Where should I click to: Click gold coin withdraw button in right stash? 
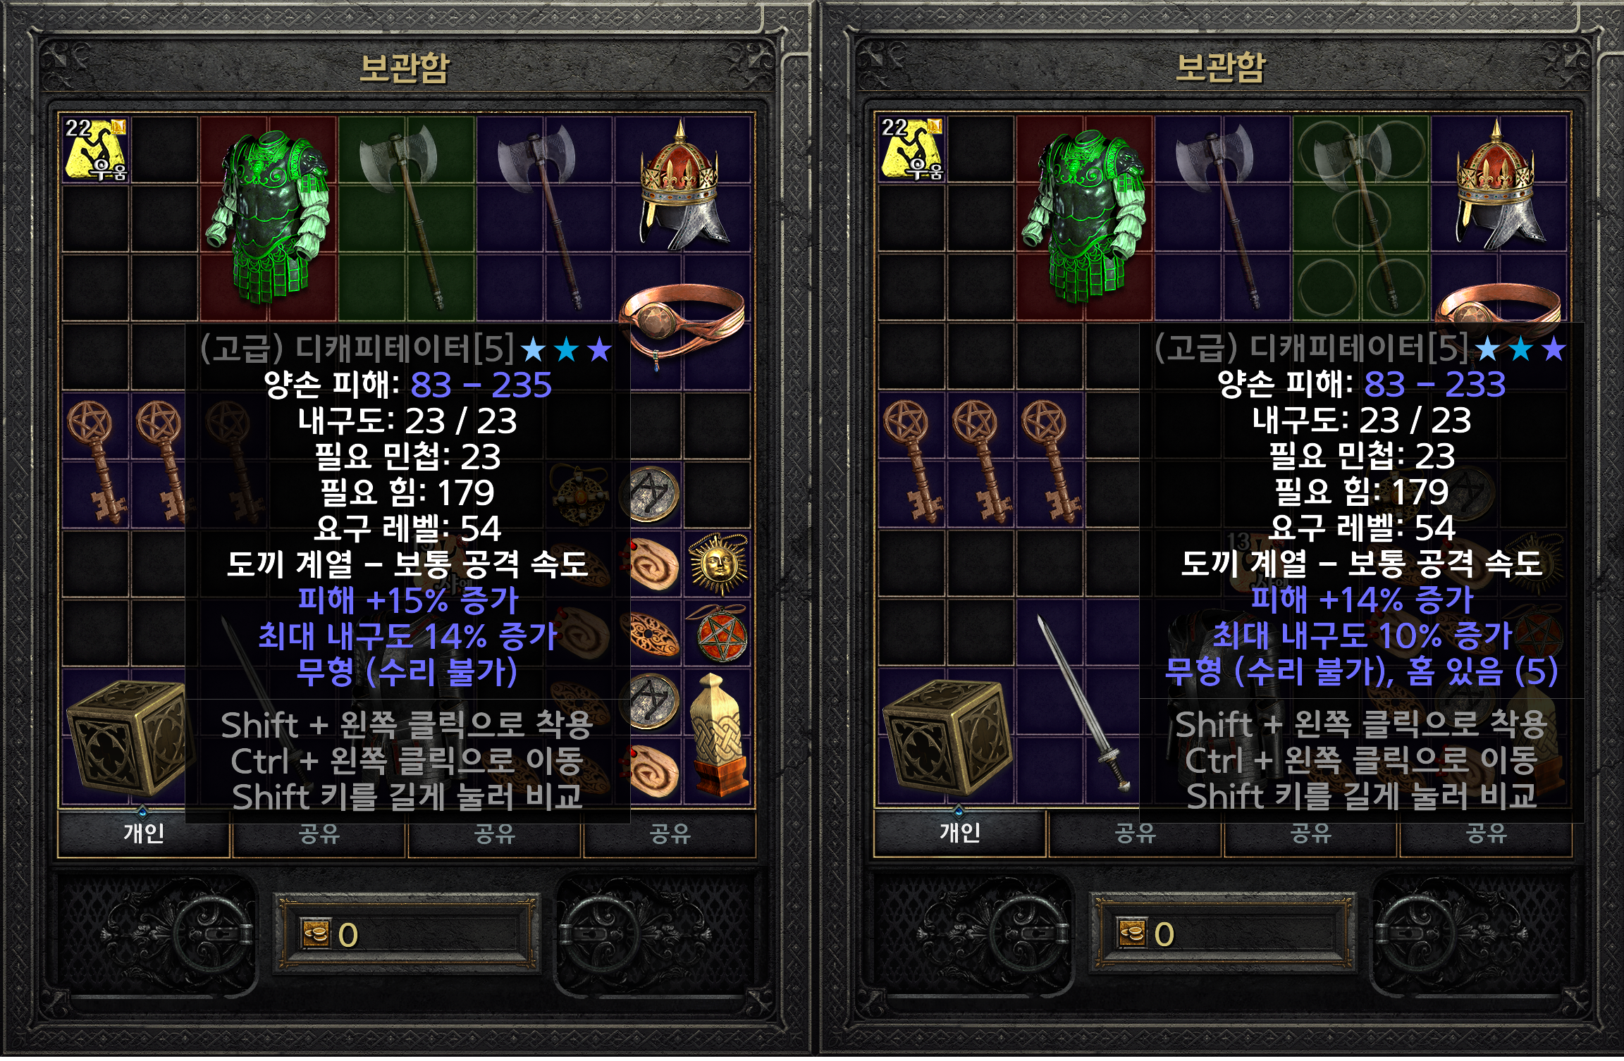[1132, 934]
